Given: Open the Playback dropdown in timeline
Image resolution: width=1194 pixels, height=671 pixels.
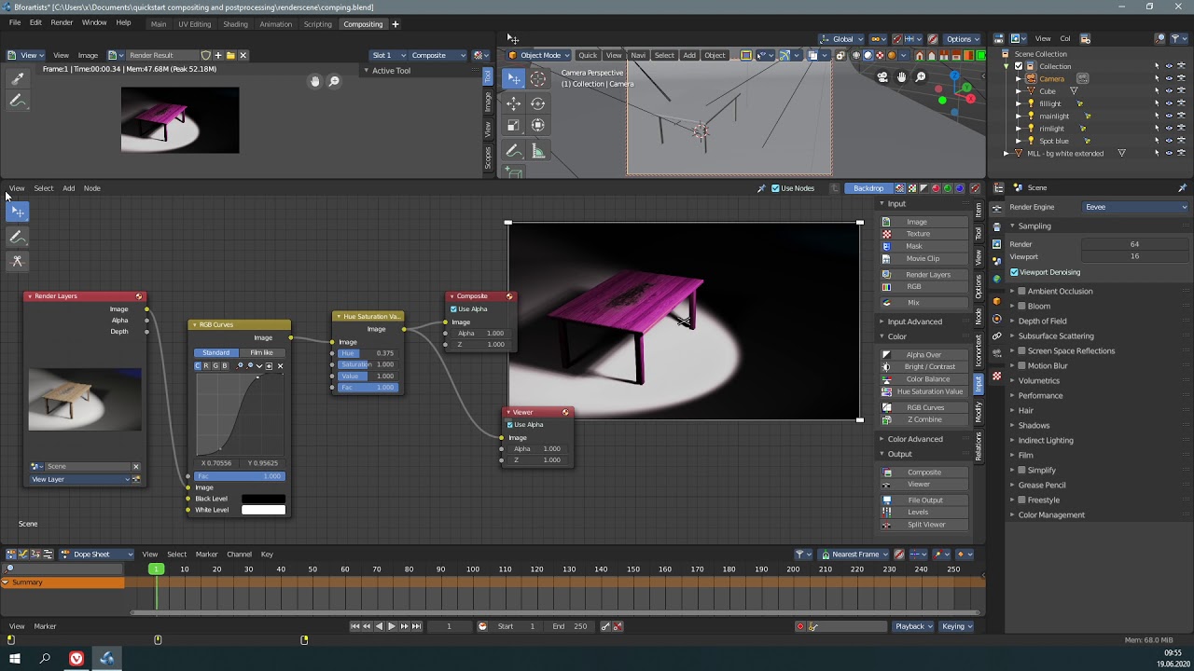Looking at the screenshot, I should click(912, 626).
